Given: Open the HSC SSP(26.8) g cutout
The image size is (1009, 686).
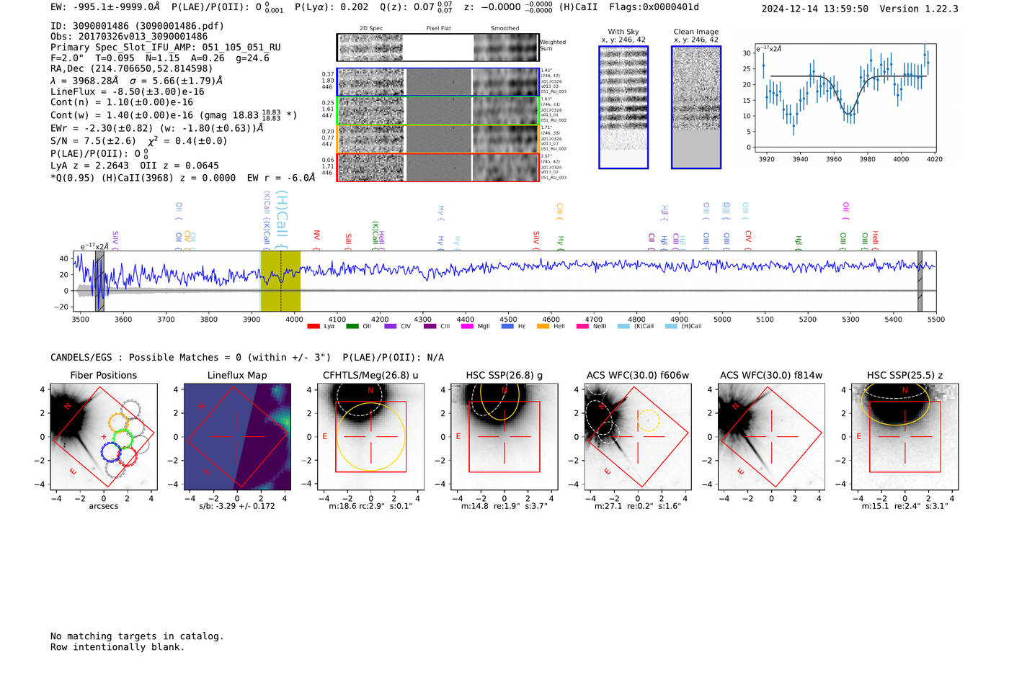Looking at the screenshot, I should (504, 437).
